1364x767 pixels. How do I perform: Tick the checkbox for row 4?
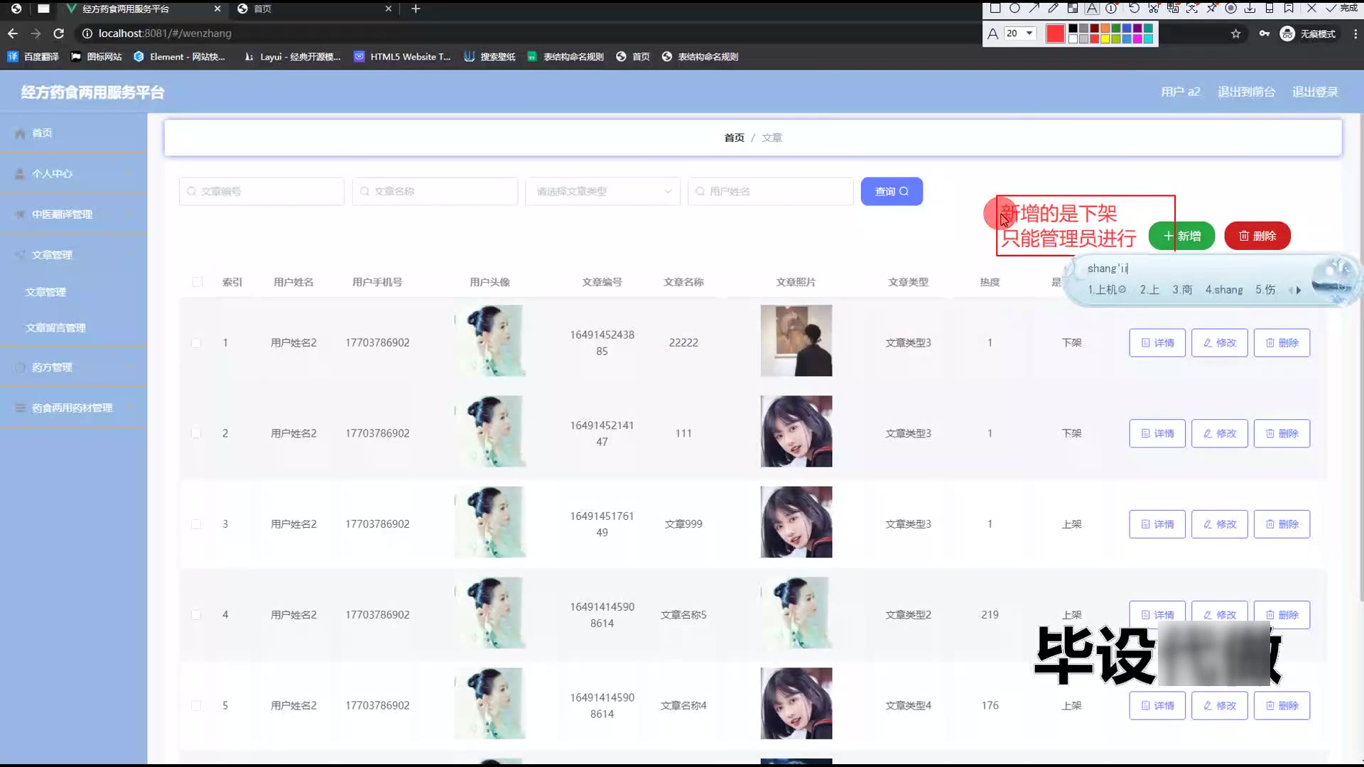pyautogui.click(x=196, y=615)
